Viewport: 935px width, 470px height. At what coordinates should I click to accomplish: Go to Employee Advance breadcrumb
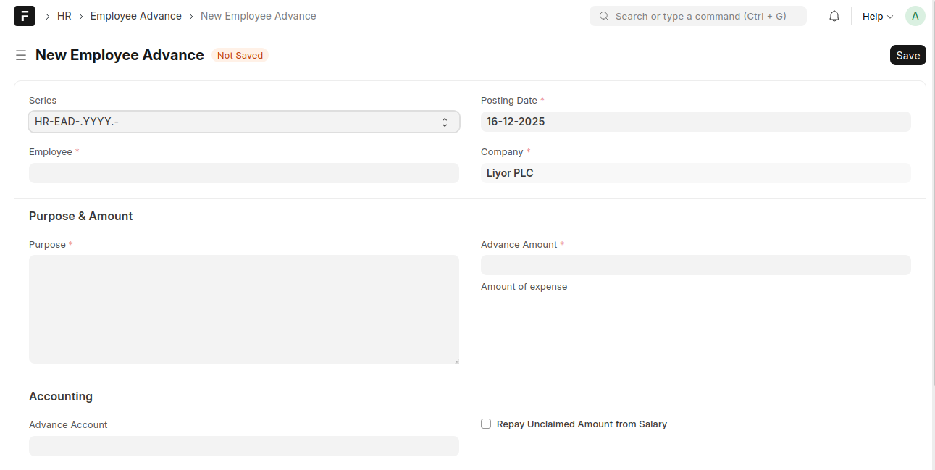pos(135,16)
